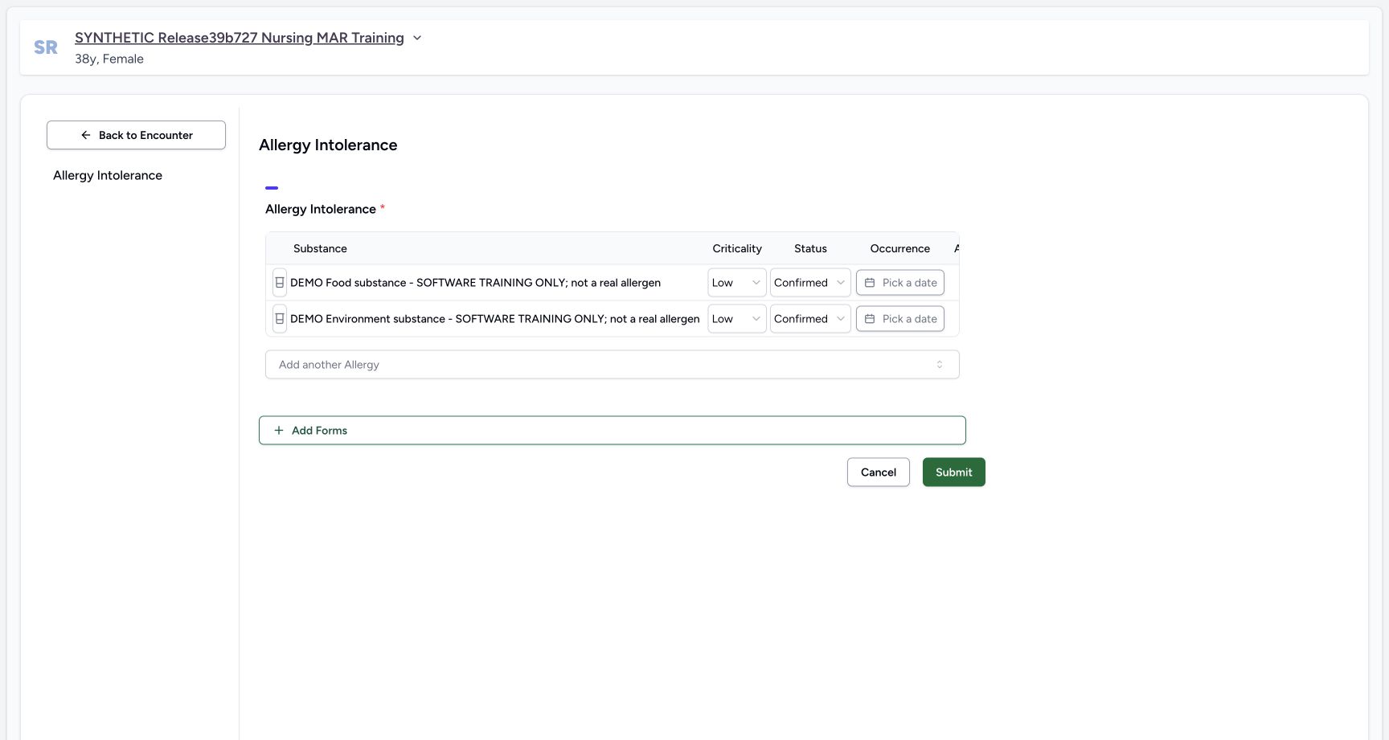Click the icon button beside DEMO Environment substance

point(279,319)
